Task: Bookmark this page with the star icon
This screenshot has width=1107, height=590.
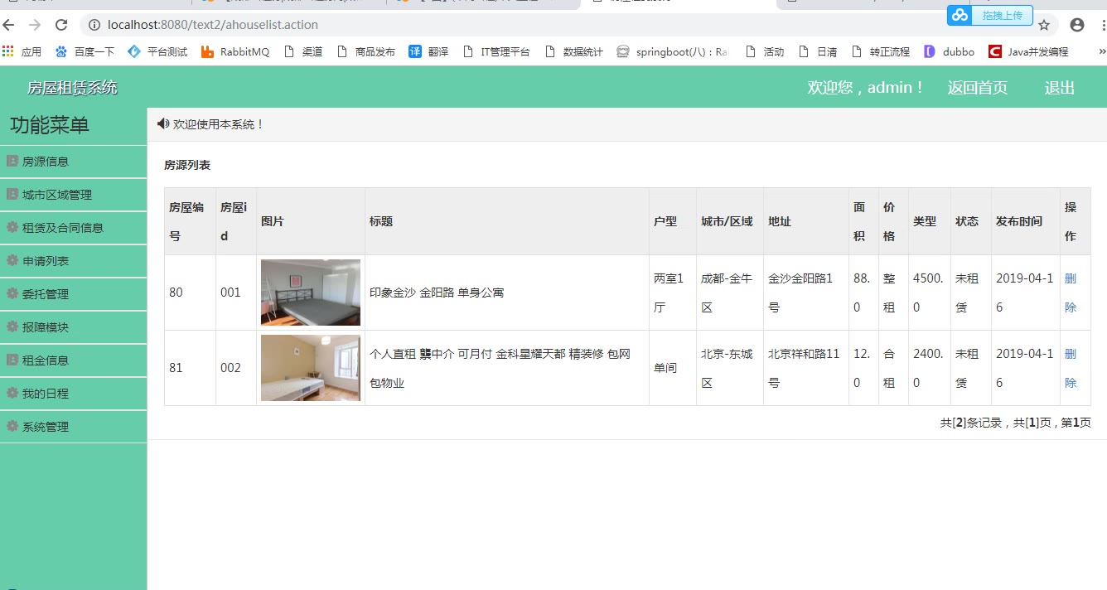Action: [1044, 25]
